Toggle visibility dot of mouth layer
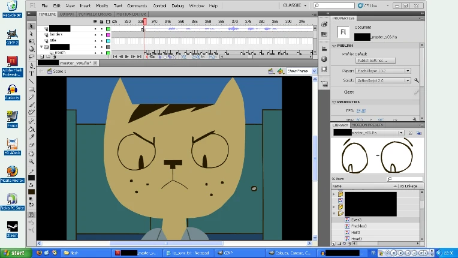Viewport: 458px width, 258px height. pos(95,53)
